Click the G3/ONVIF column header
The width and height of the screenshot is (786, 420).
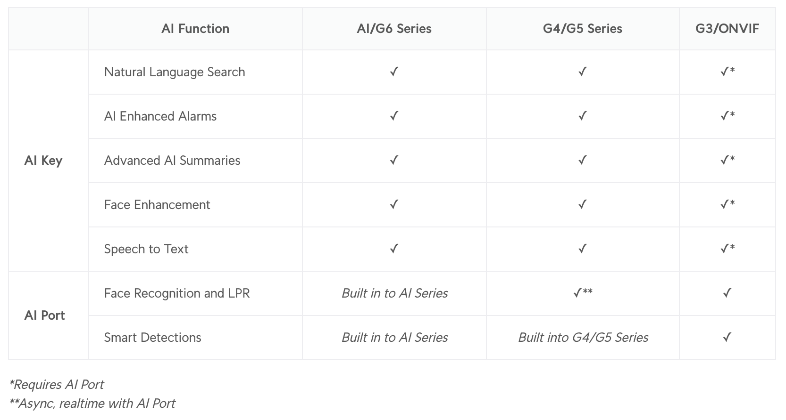[727, 29]
